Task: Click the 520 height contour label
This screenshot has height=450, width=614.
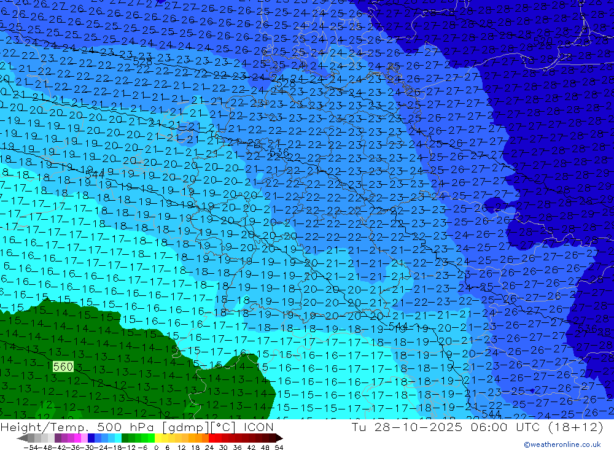Action: [x=543, y=41]
